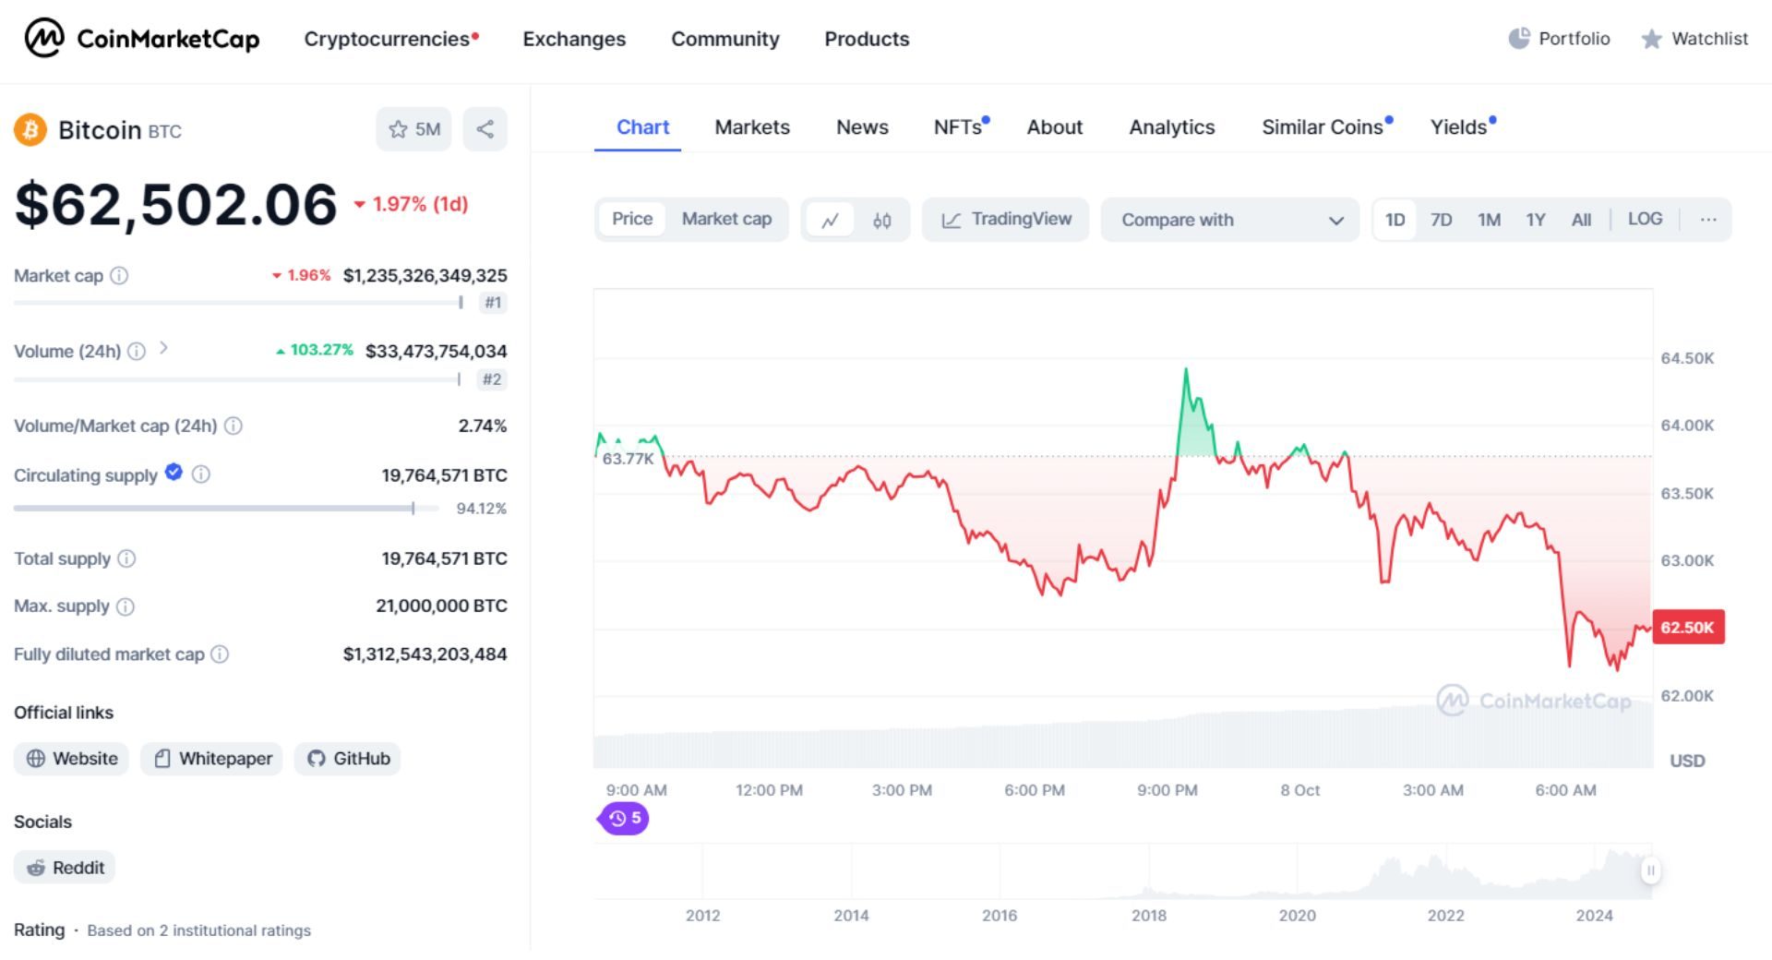Click the circulating supply progress bar
This screenshot has width=1772, height=960.
tap(212, 508)
